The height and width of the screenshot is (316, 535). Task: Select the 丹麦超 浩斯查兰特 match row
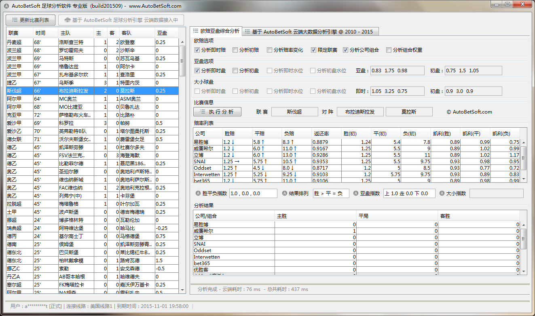pos(92,42)
